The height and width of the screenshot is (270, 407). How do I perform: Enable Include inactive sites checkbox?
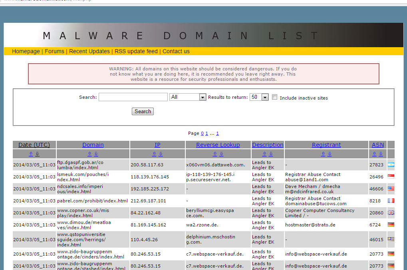point(274,97)
